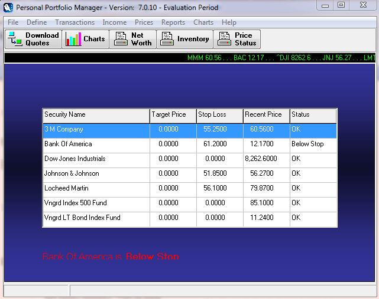Click the application icon in title bar

(x=8, y=8)
